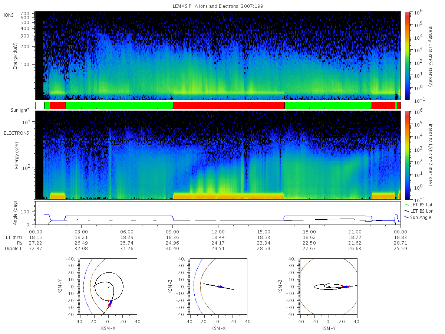The height and width of the screenshot is (334, 445).
Task: Click the 'Dipole L' row label
Action: click(x=14, y=248)
